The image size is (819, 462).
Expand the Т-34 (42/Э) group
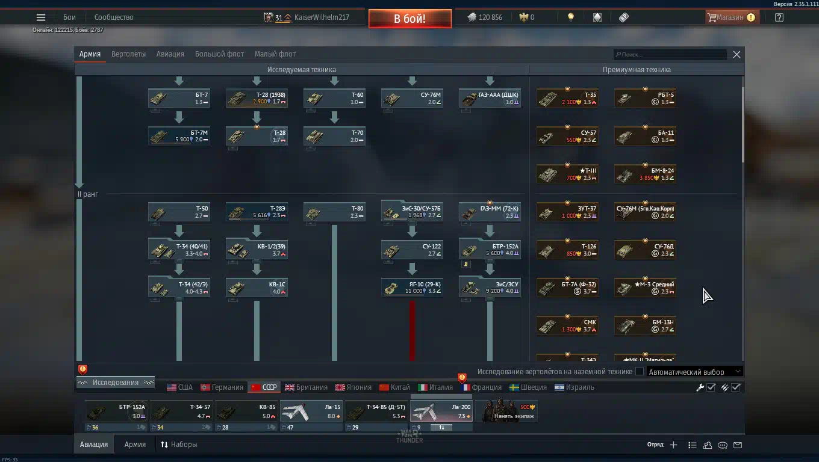point(179,288)
